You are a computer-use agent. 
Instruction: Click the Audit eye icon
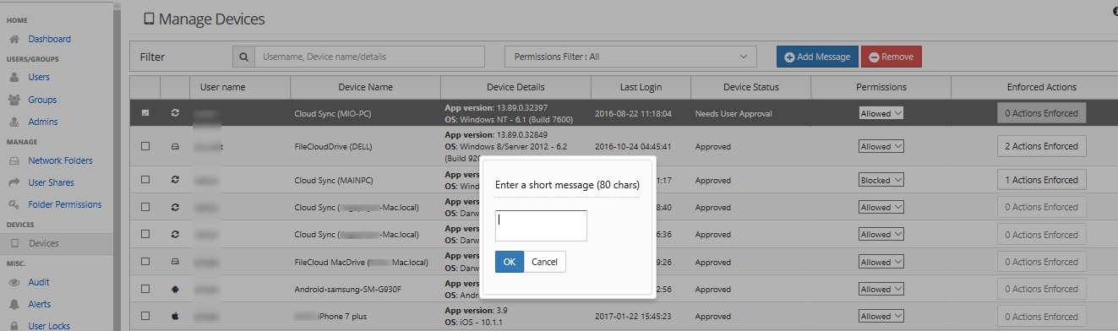point(14,282)
